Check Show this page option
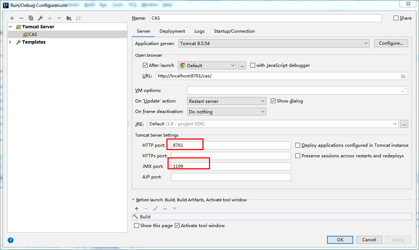The image size is (419, 250). (136, 225)
